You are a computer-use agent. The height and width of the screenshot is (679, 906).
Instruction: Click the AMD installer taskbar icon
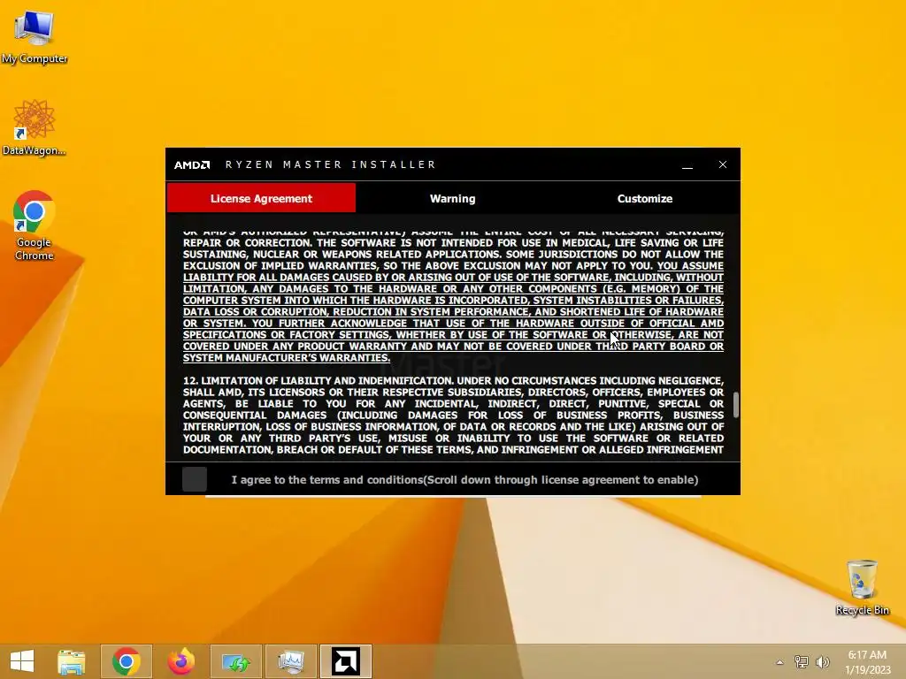346,661
